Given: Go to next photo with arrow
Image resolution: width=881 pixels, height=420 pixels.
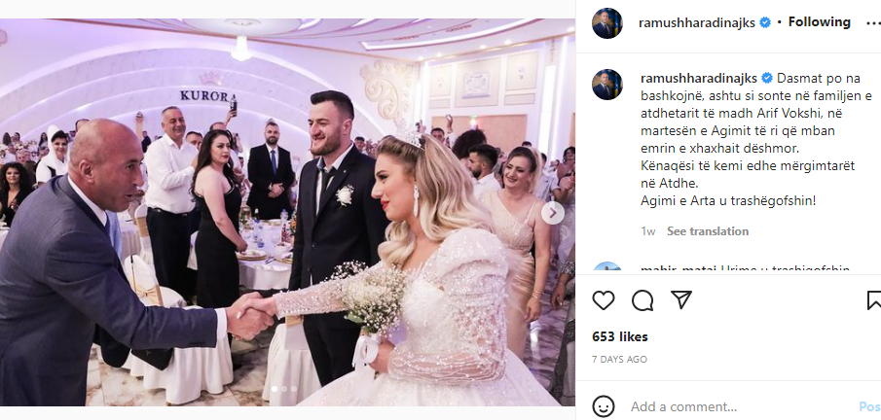Looking at the screenshot, I should (553, 213).
